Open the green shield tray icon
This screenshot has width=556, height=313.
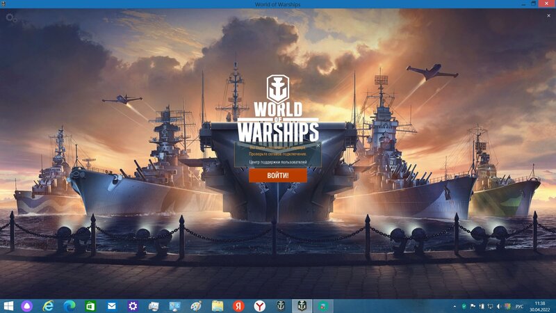464,306
